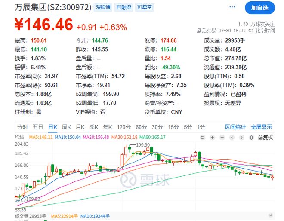Select the 日K chart tab
Screen dimensions: 284x221
point(53,127)
